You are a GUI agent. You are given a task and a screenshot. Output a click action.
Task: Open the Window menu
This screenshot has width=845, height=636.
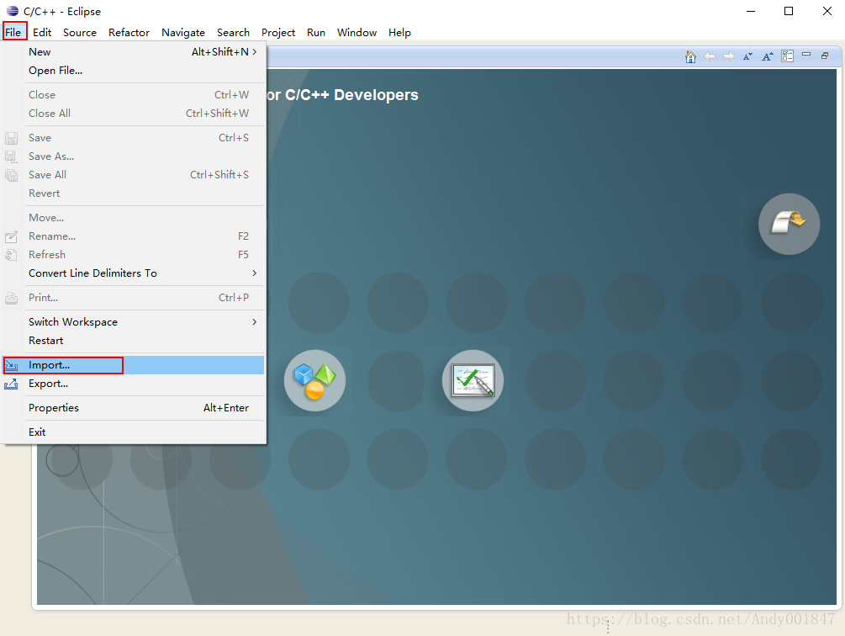pos(356,32)
